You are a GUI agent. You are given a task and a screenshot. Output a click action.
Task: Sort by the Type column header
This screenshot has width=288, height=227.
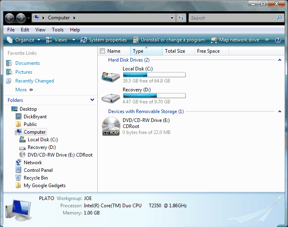point(146,51)
